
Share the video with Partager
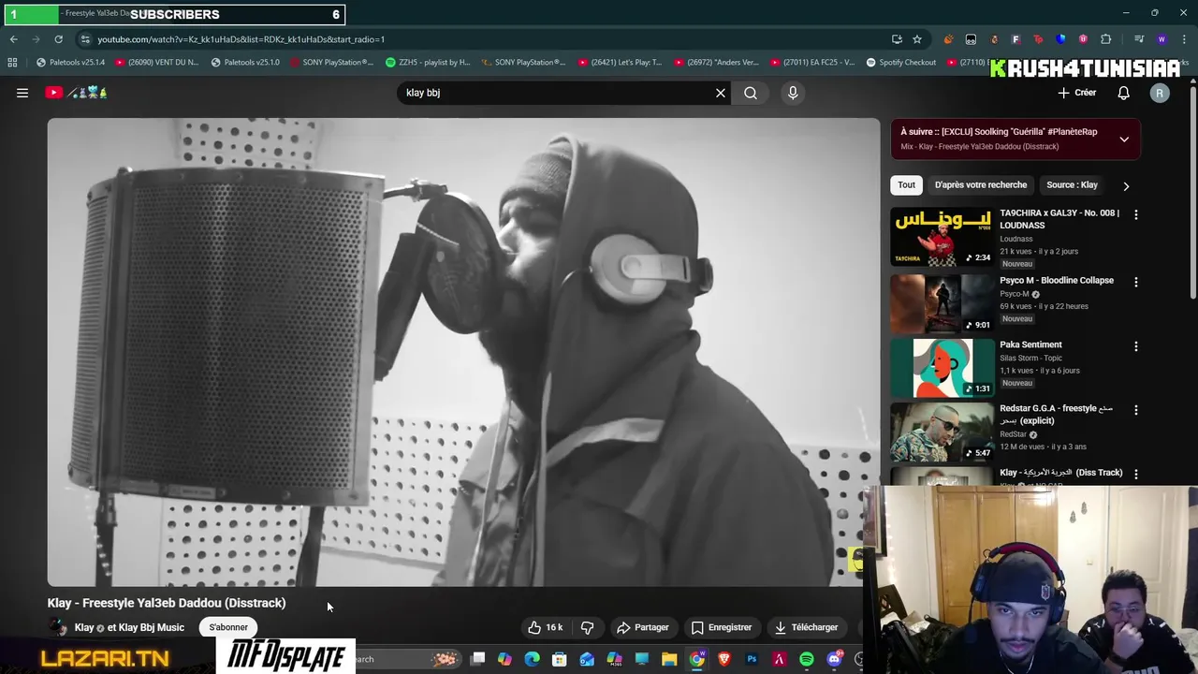642,627
